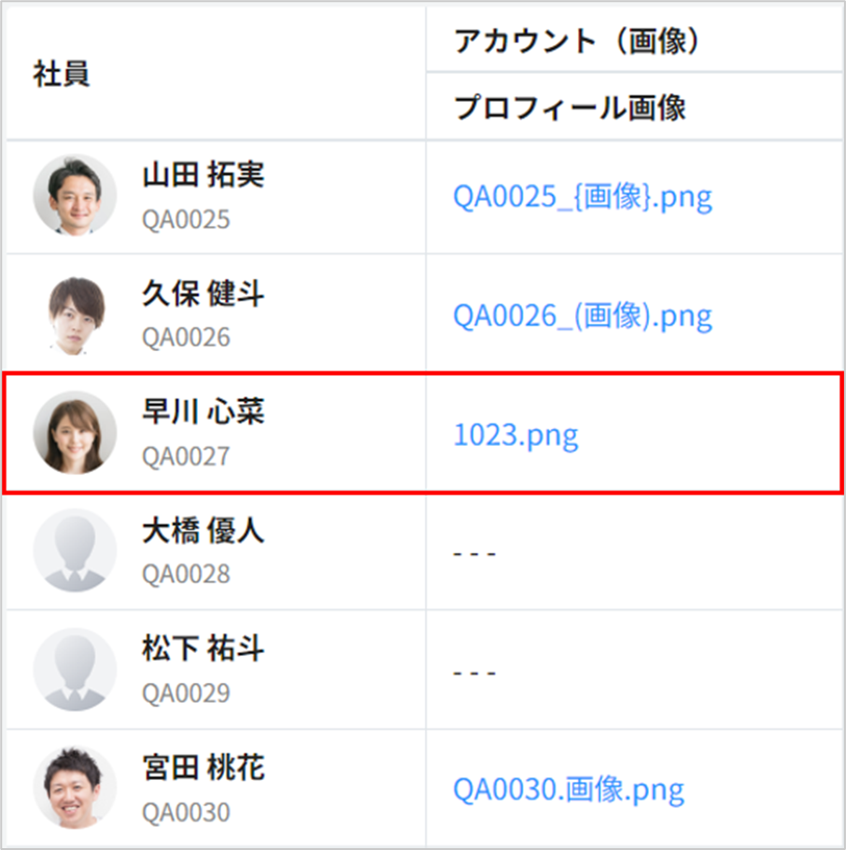
Task: Click the プロフィール画像 sub-header
Action: coord(570,108)
